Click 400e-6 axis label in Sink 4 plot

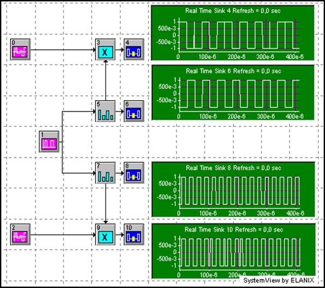(x=294, y=56)
